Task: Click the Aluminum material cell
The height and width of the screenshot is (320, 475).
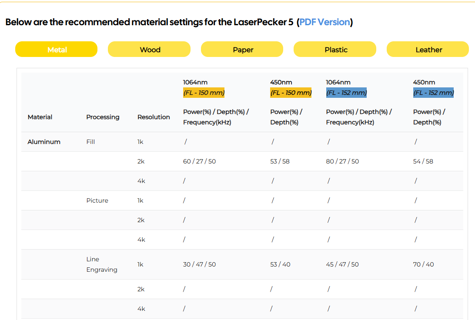Action: (x=44, y=142)
